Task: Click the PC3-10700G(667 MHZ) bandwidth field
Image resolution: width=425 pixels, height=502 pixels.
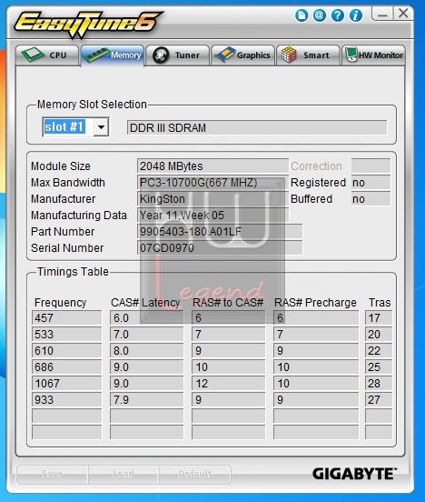Action: 212,183
